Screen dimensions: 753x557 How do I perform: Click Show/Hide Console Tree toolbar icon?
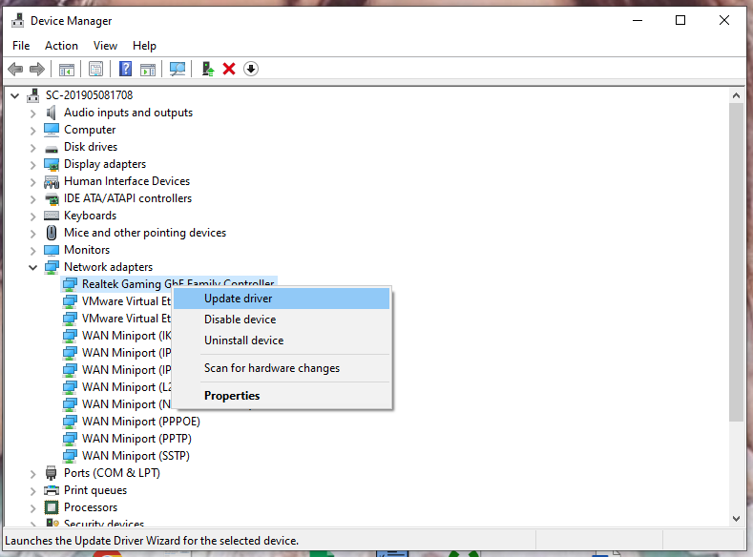point(67,69)
